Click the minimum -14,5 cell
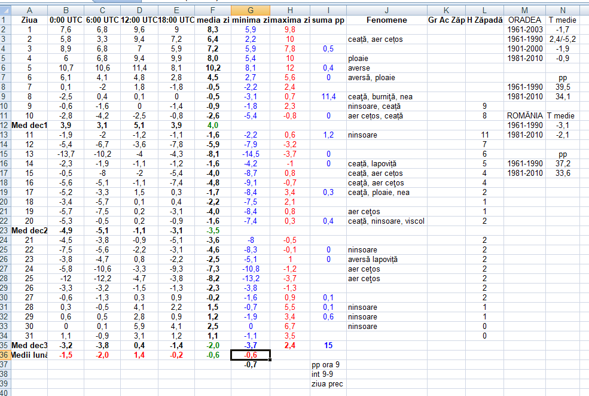 click(x=251, y=154)
